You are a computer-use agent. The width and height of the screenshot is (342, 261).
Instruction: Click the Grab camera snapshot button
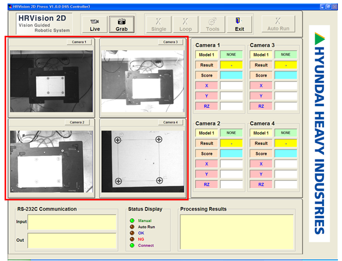coord(122,24)
